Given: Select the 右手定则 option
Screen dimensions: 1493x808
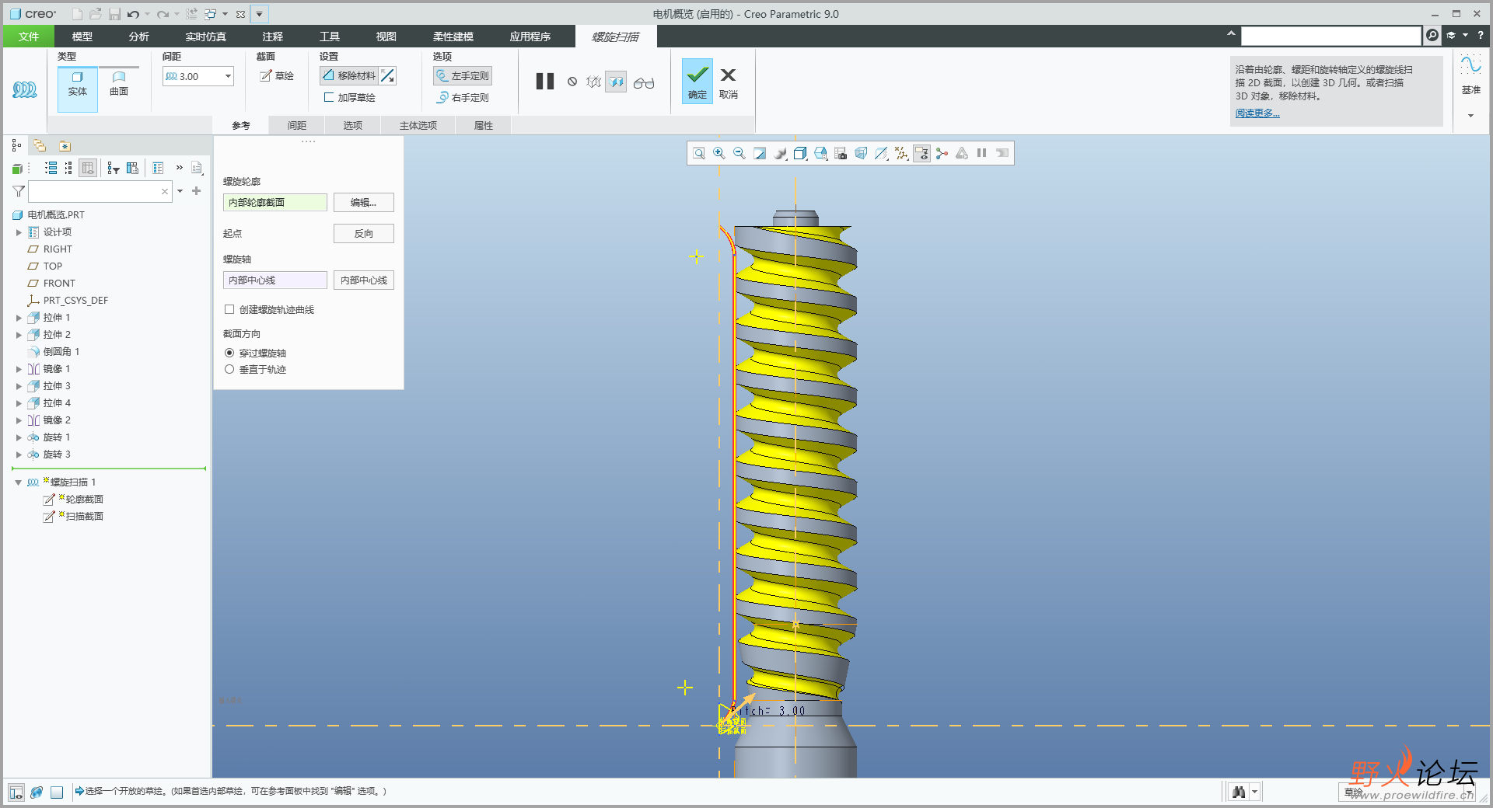Looking at the screenshot, I should click(x=463, y=97).
